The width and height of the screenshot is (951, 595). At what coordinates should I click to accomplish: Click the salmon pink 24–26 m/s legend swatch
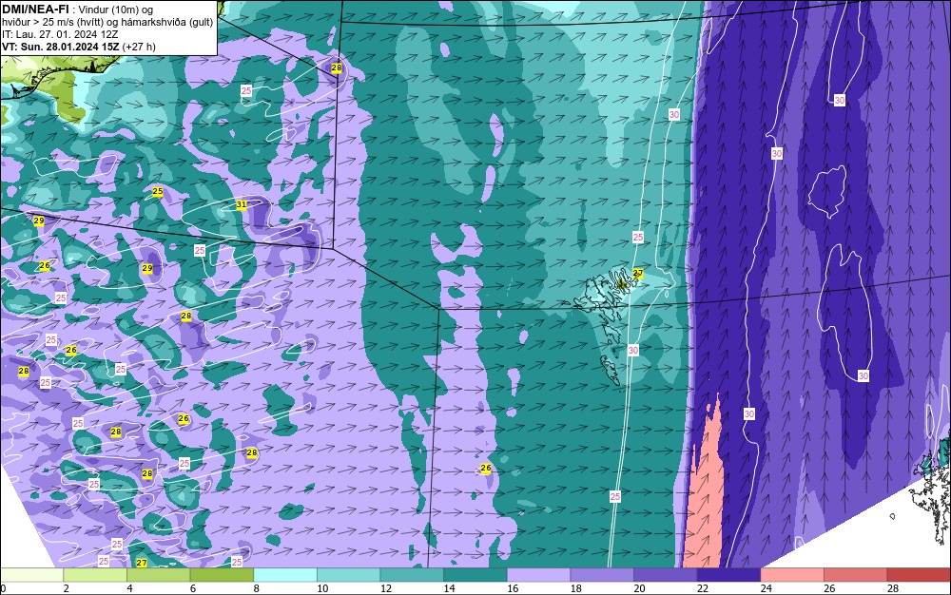[792, 575]
